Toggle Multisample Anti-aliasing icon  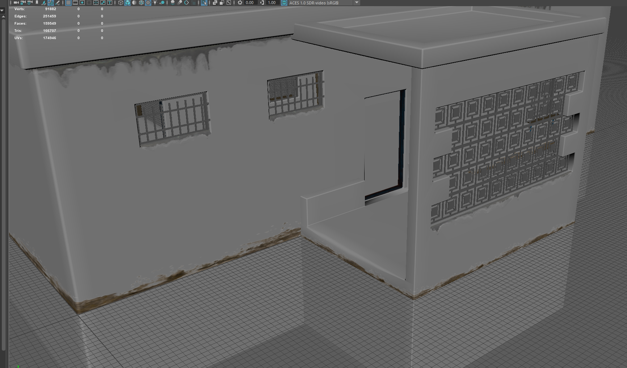[186, 3]
